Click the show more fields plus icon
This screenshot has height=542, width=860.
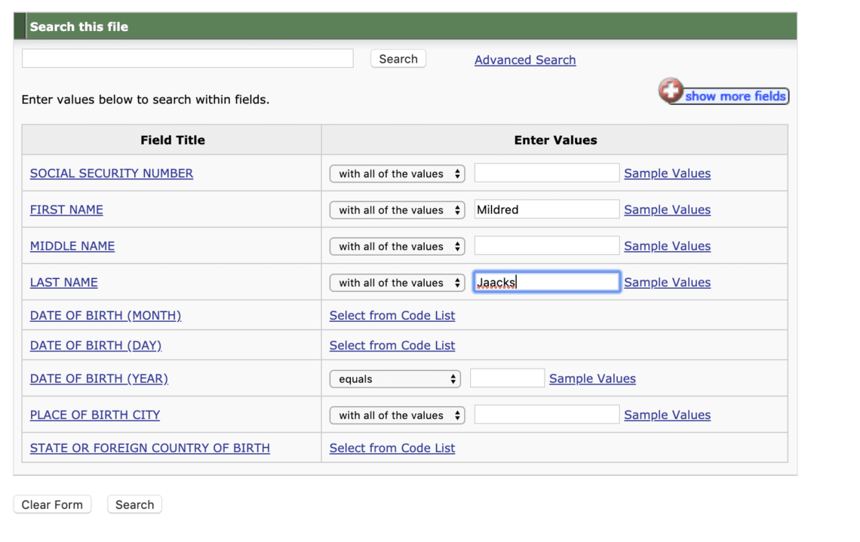click(x=671, y=90)
